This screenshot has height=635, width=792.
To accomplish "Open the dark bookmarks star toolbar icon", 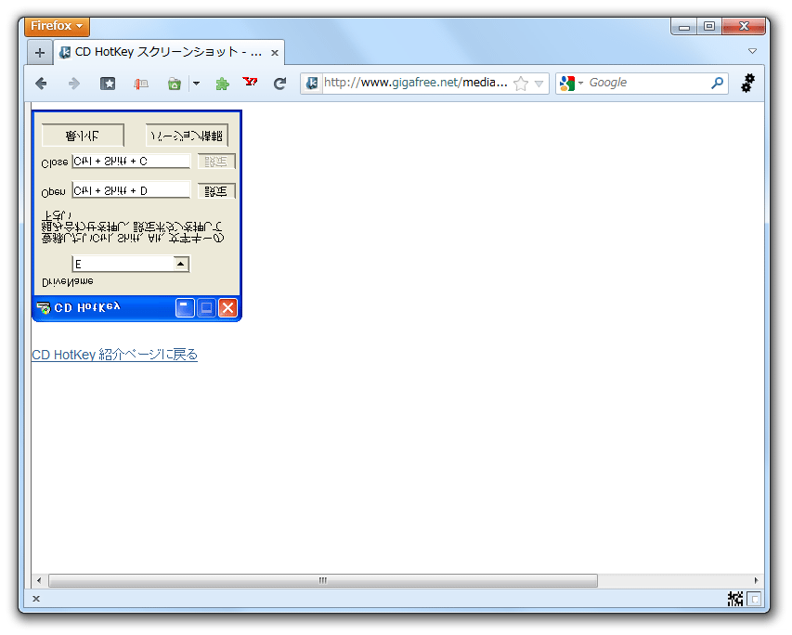I will (108, 84).
